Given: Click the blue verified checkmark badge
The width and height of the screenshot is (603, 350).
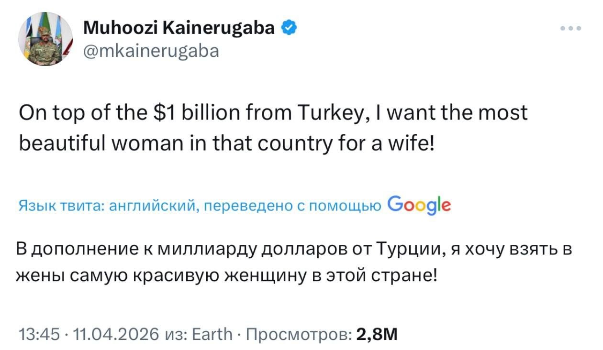Looking at the screenshot, I should pos(290,28).
